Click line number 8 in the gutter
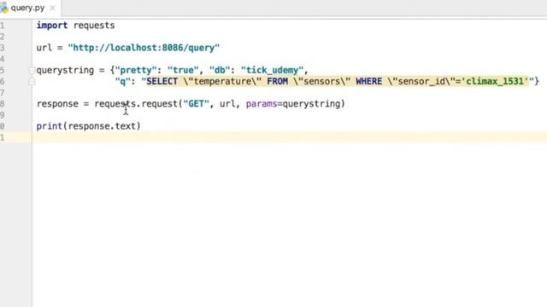Viewport: 547px width, 307px height. (2, 104)
